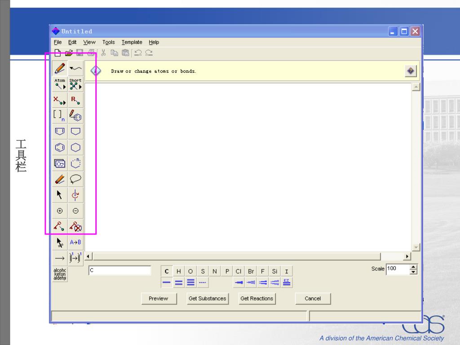Choose the eraser tool
Image resolution: width=460 pixels, height=345 pixels.
pyautogui.click(x=60, y=179)
